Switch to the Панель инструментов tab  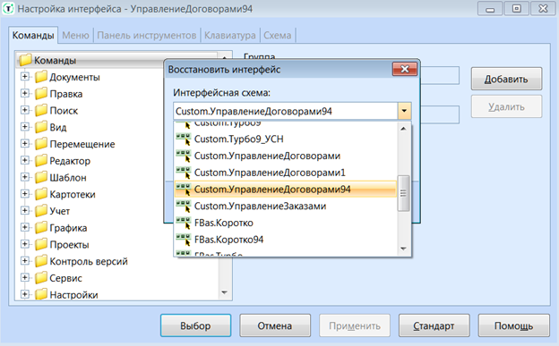click(147, 35)
